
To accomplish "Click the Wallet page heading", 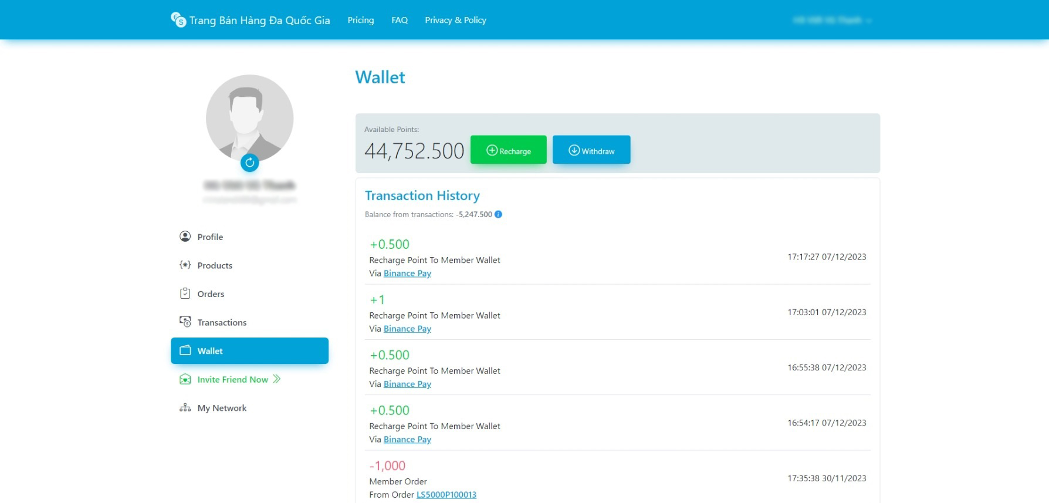I will click(380, 77).
